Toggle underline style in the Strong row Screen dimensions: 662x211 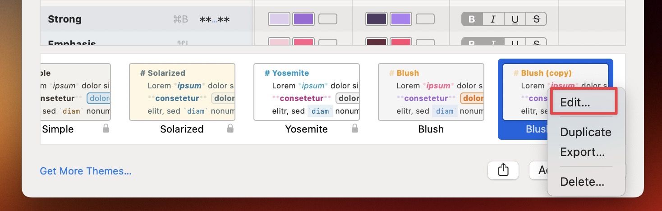515,19
